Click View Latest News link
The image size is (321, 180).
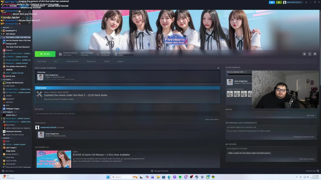click(212, 119)
